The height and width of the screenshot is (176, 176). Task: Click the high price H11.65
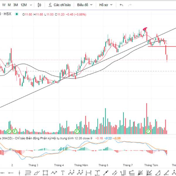click(x=38, y=14)
